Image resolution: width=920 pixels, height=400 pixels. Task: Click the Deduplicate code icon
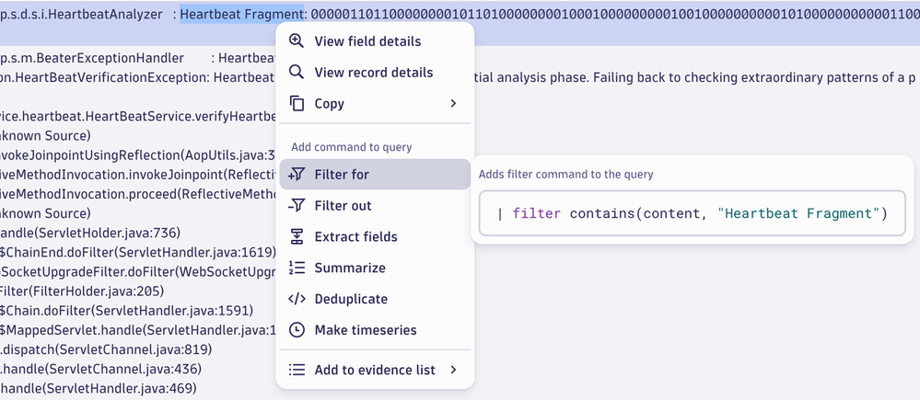click(x=297, y=299)
